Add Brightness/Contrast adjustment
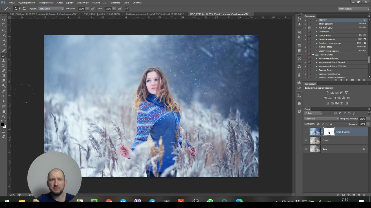This screenshot has width=371, height=208. pyautogui.click(x=328, y=93)
